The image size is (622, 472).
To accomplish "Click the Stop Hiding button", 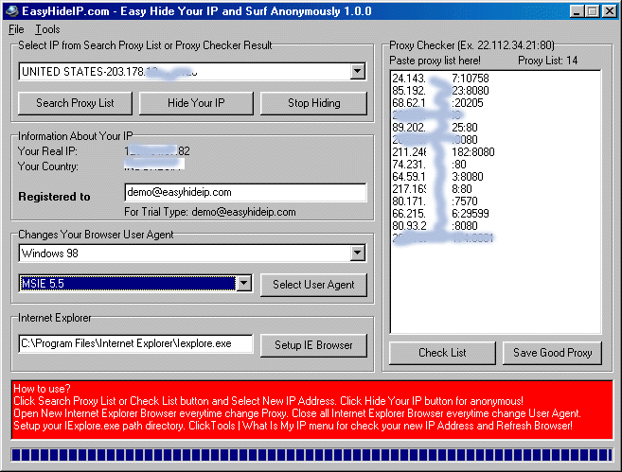I will coord(313,103).
